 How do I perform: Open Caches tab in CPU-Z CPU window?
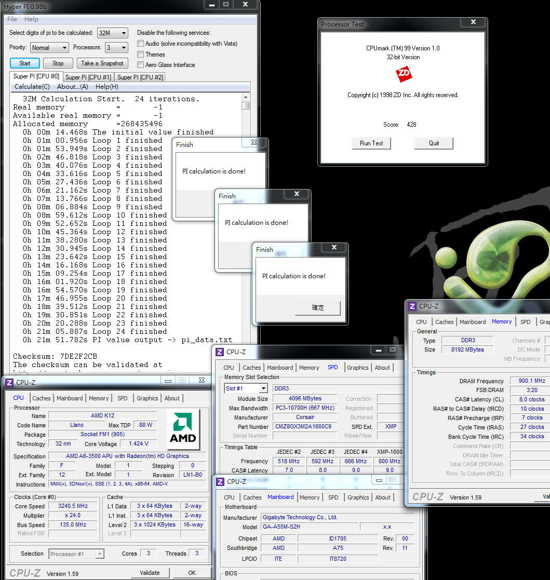[x=42, y=398]
